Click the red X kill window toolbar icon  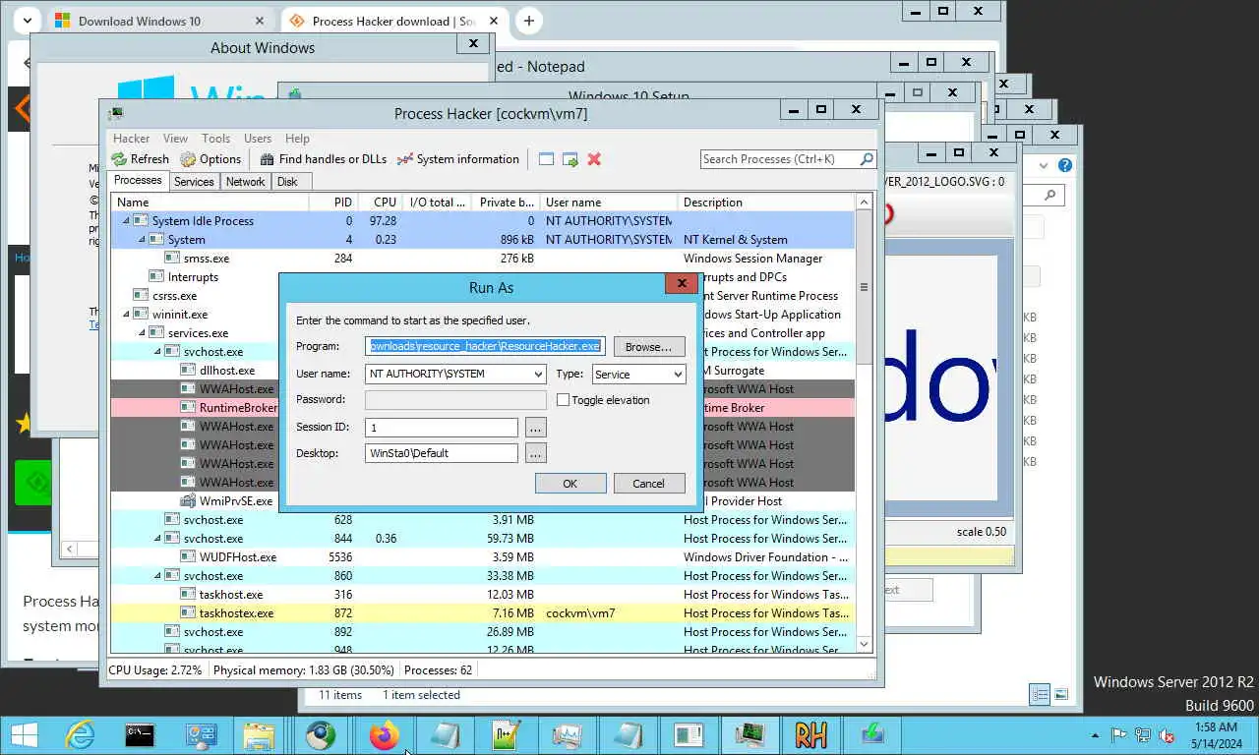pyautogui.click(x=594, y=159)
